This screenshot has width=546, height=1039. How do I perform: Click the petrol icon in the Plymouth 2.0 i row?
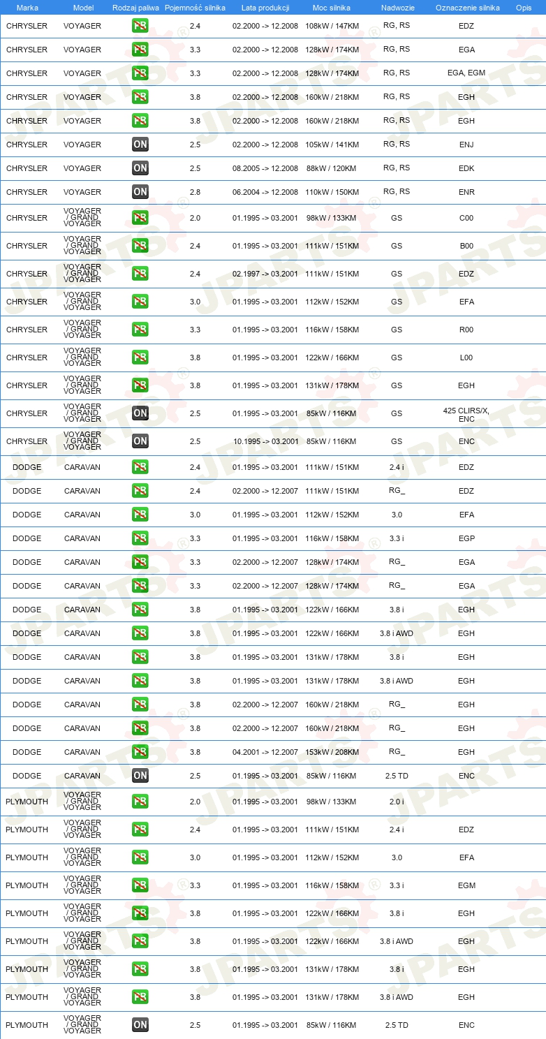pyautogui.click(x=140, y=802)
